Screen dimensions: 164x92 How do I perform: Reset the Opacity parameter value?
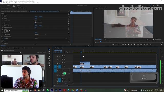69,33
